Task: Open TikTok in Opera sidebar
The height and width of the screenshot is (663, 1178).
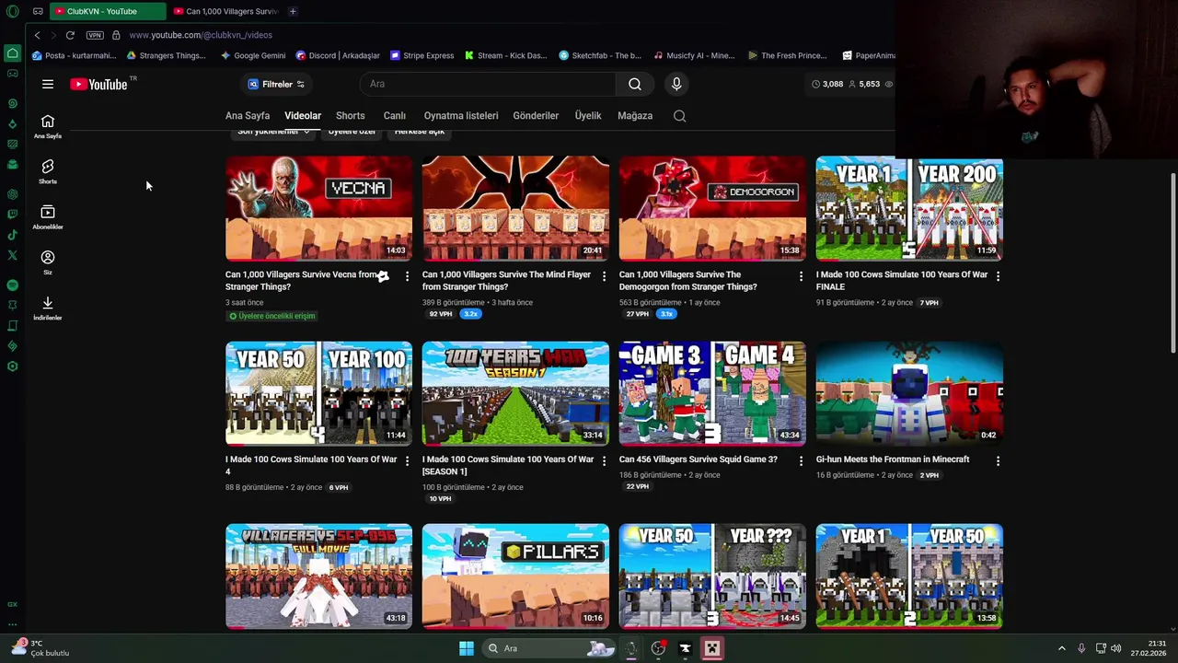Action: (x=12, y=235)
